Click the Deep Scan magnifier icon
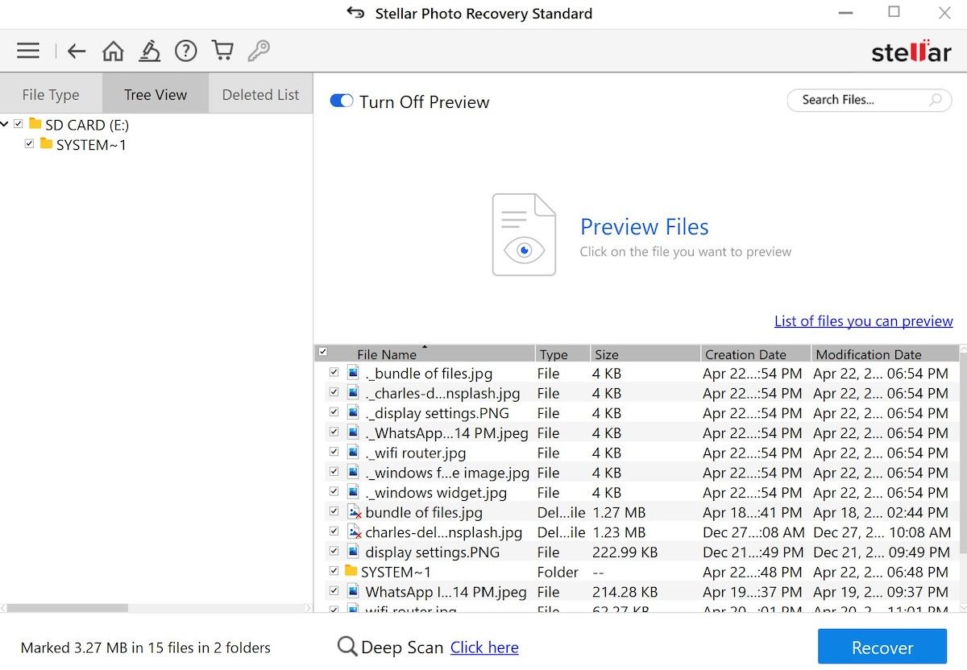967x670 pixels. 347,647
